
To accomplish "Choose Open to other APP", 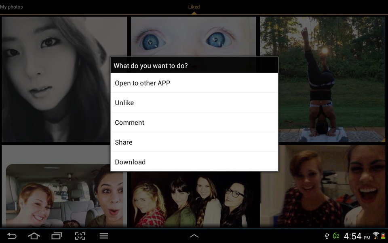I will click(x=194, y=83).
